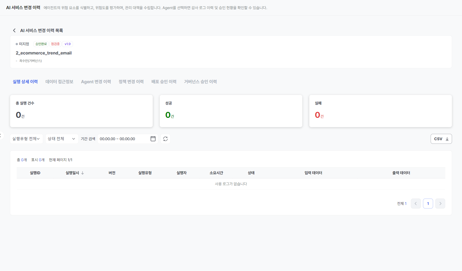Click the 성공 count card
Viewport: 462px width, 271px height.
[231, 111]
